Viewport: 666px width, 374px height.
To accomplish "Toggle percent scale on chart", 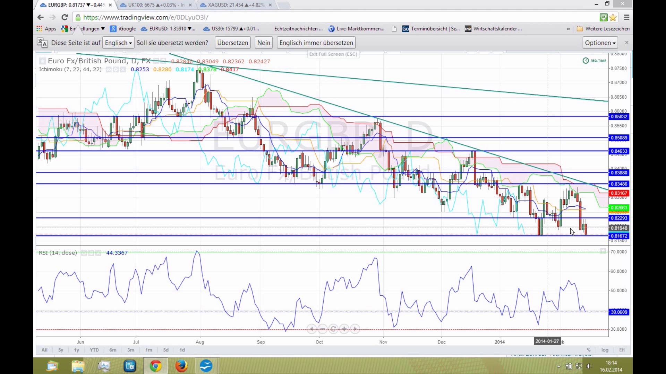I will (589, 350).
